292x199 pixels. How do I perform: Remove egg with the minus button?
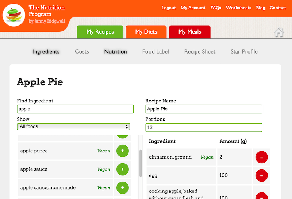(261, 176)
